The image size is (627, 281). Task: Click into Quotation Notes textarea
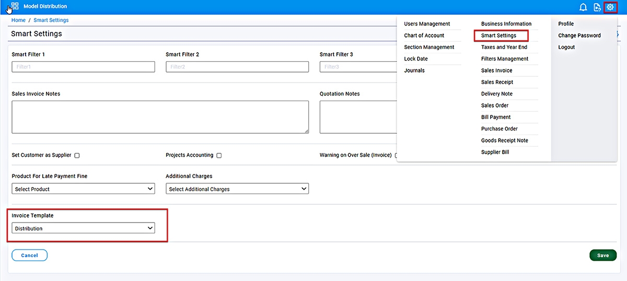pyautogui.click(x=358, y=117)
